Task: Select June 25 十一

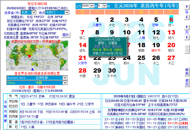Action: pos(141,60)
